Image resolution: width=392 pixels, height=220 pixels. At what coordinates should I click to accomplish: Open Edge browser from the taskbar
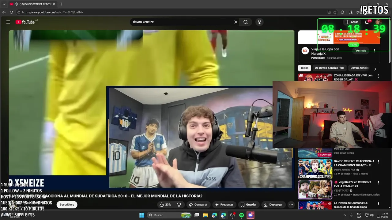coord(214,215)
